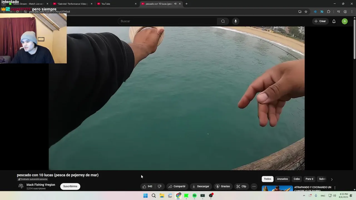Open Windows Start menu
Screen dimensions: 356x200
tap(145, 196)
